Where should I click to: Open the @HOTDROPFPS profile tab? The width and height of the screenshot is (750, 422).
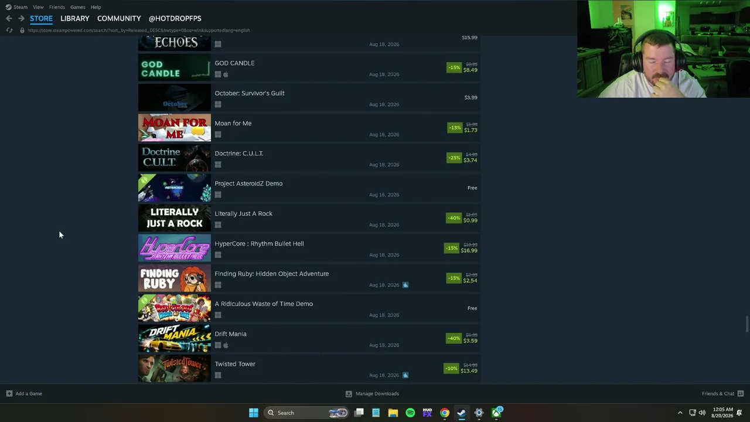pyautogui.click(x=175, y=19)
